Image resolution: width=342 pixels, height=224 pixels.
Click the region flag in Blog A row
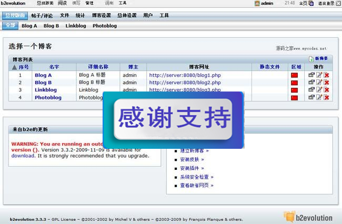(x=294, y=75)
